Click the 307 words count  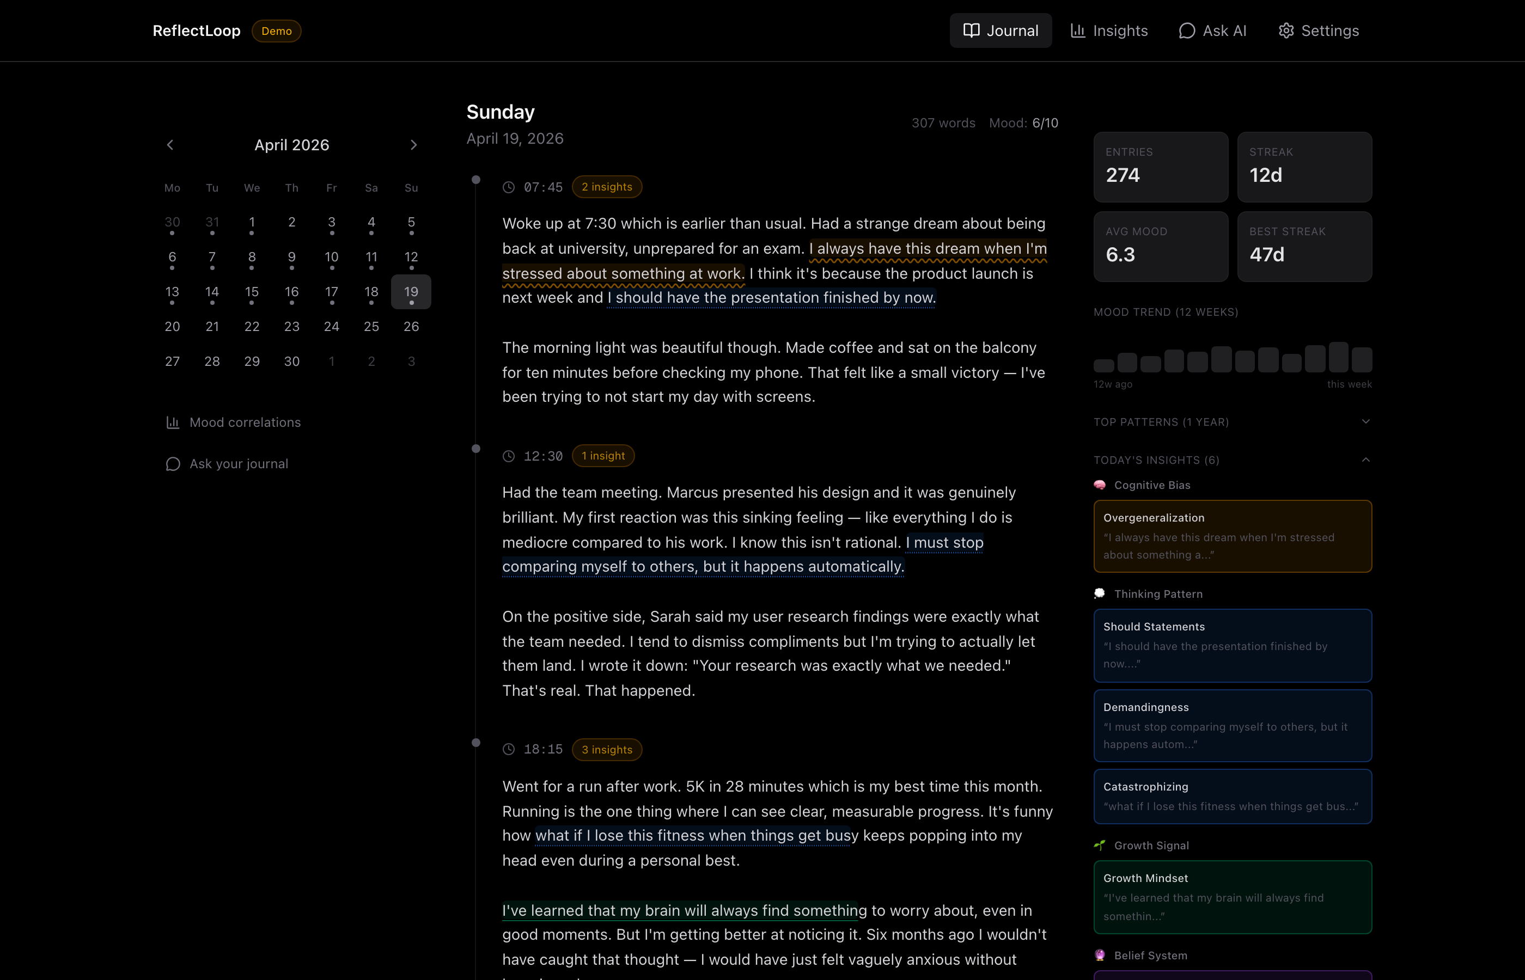(943, 123)
